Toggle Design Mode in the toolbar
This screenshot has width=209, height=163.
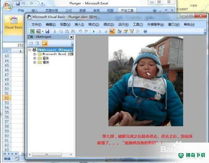click(x=112, y=31)
